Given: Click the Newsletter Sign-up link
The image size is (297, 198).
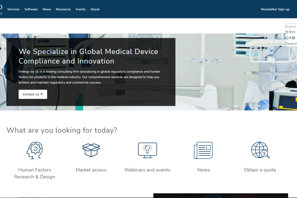Looking at the screenshot, I should 275,9.
